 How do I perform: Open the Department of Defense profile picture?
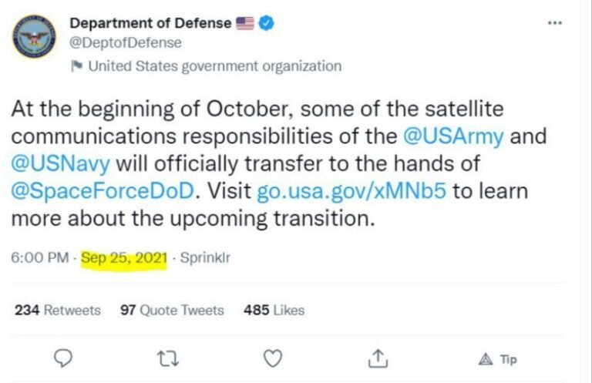tap(35, 35)
